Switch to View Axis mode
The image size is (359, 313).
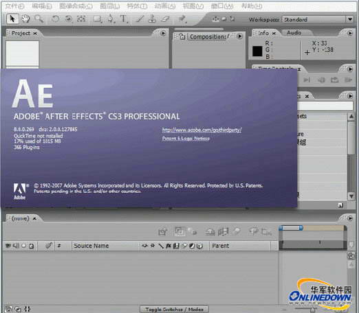232,19
